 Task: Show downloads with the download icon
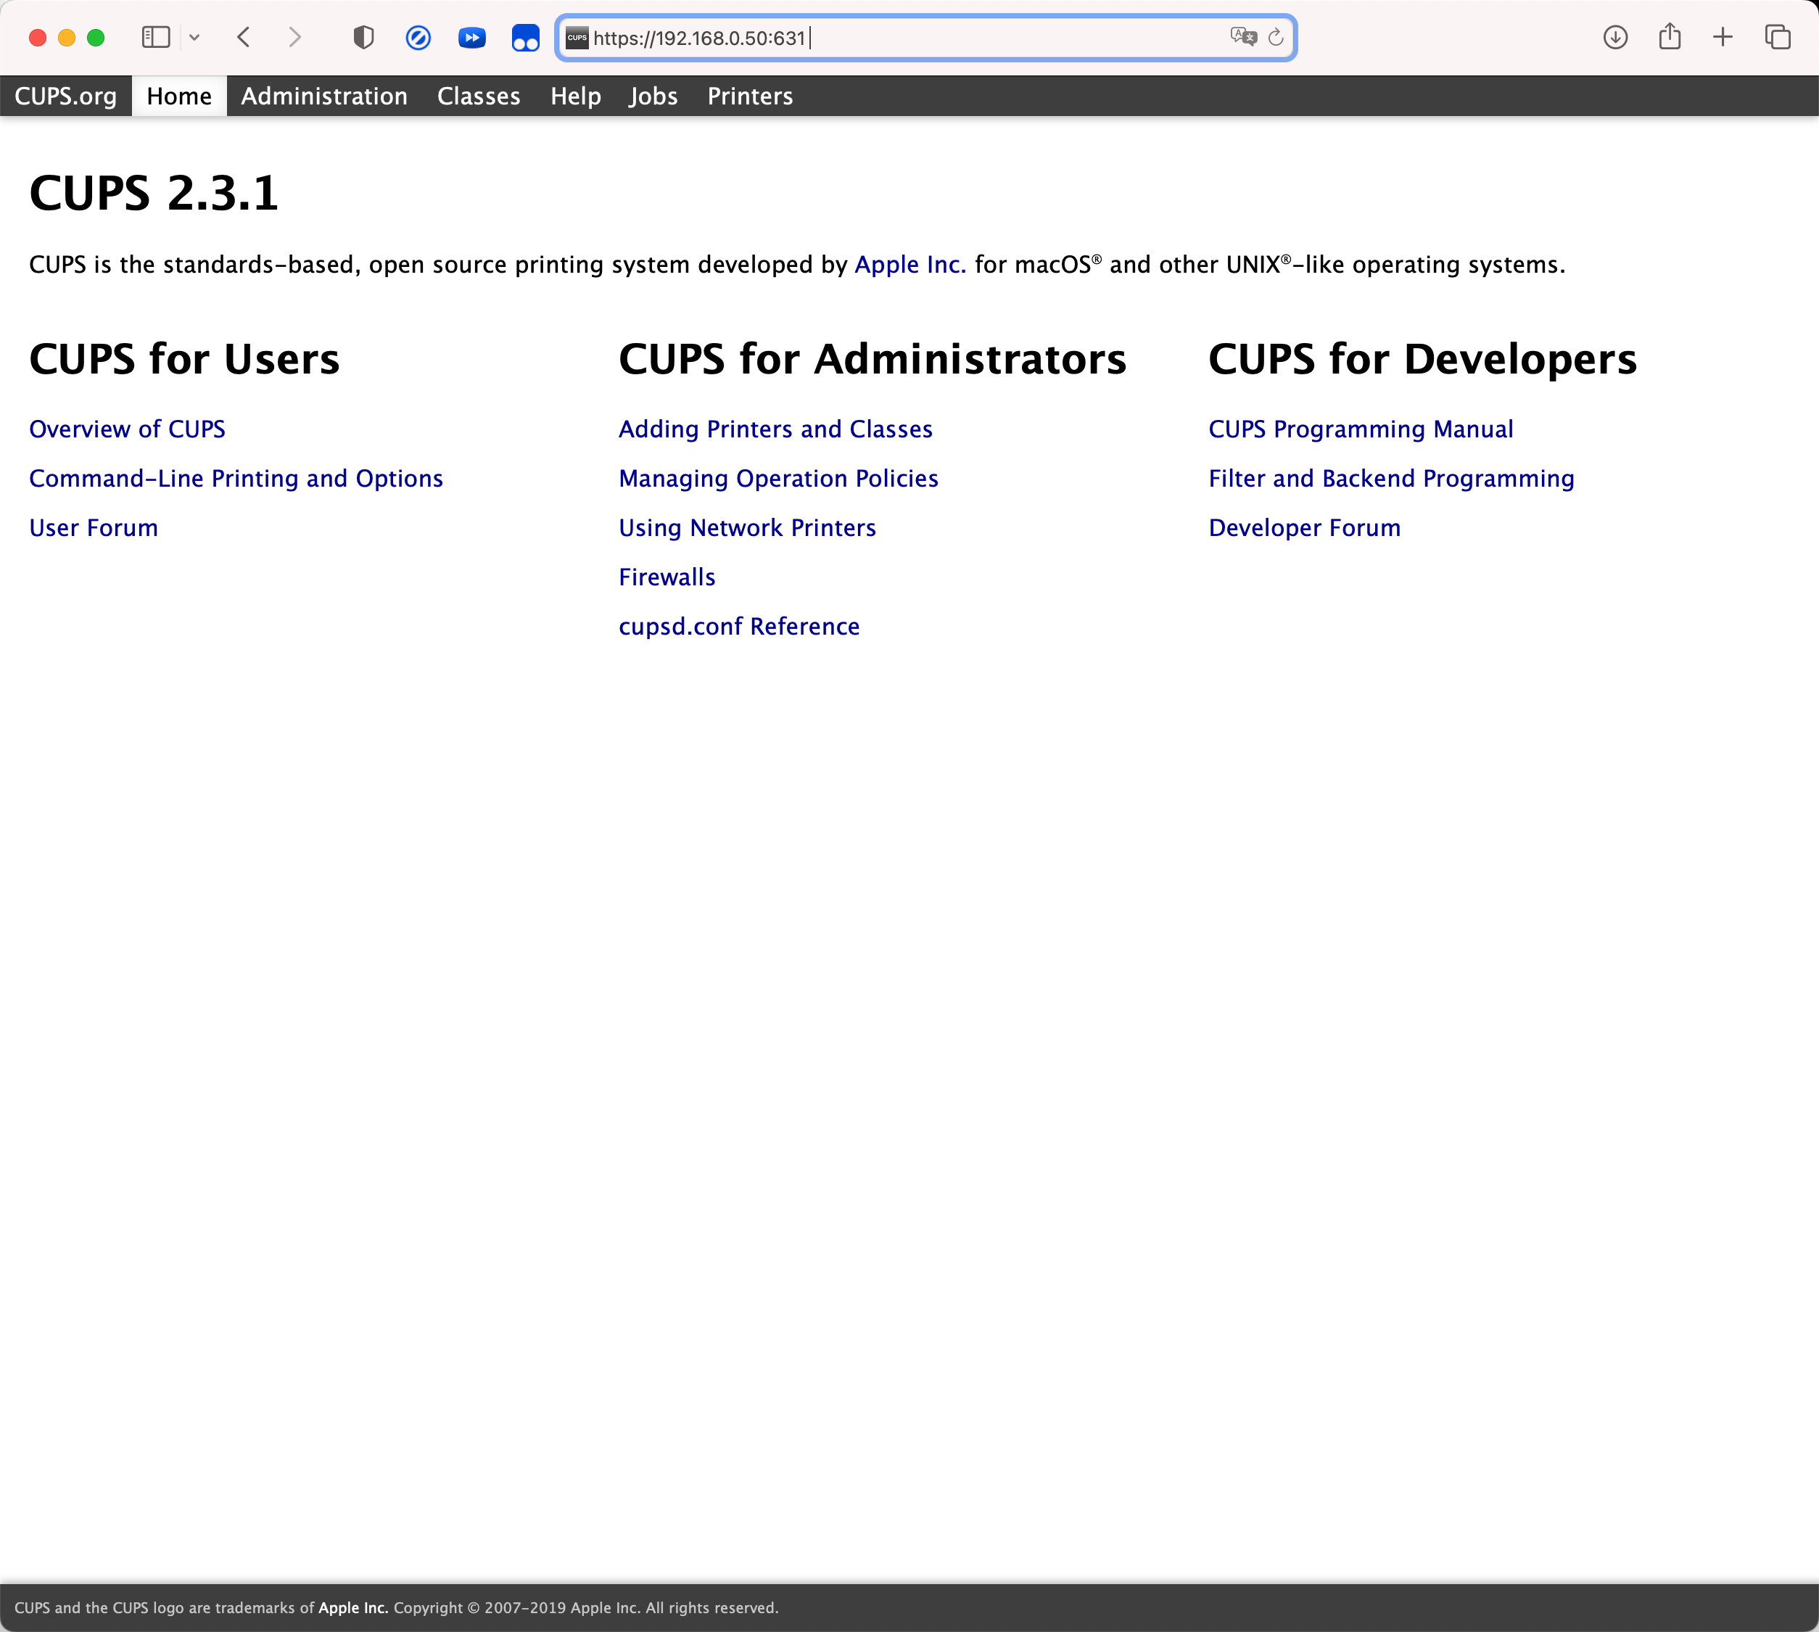coord(1614,37)
